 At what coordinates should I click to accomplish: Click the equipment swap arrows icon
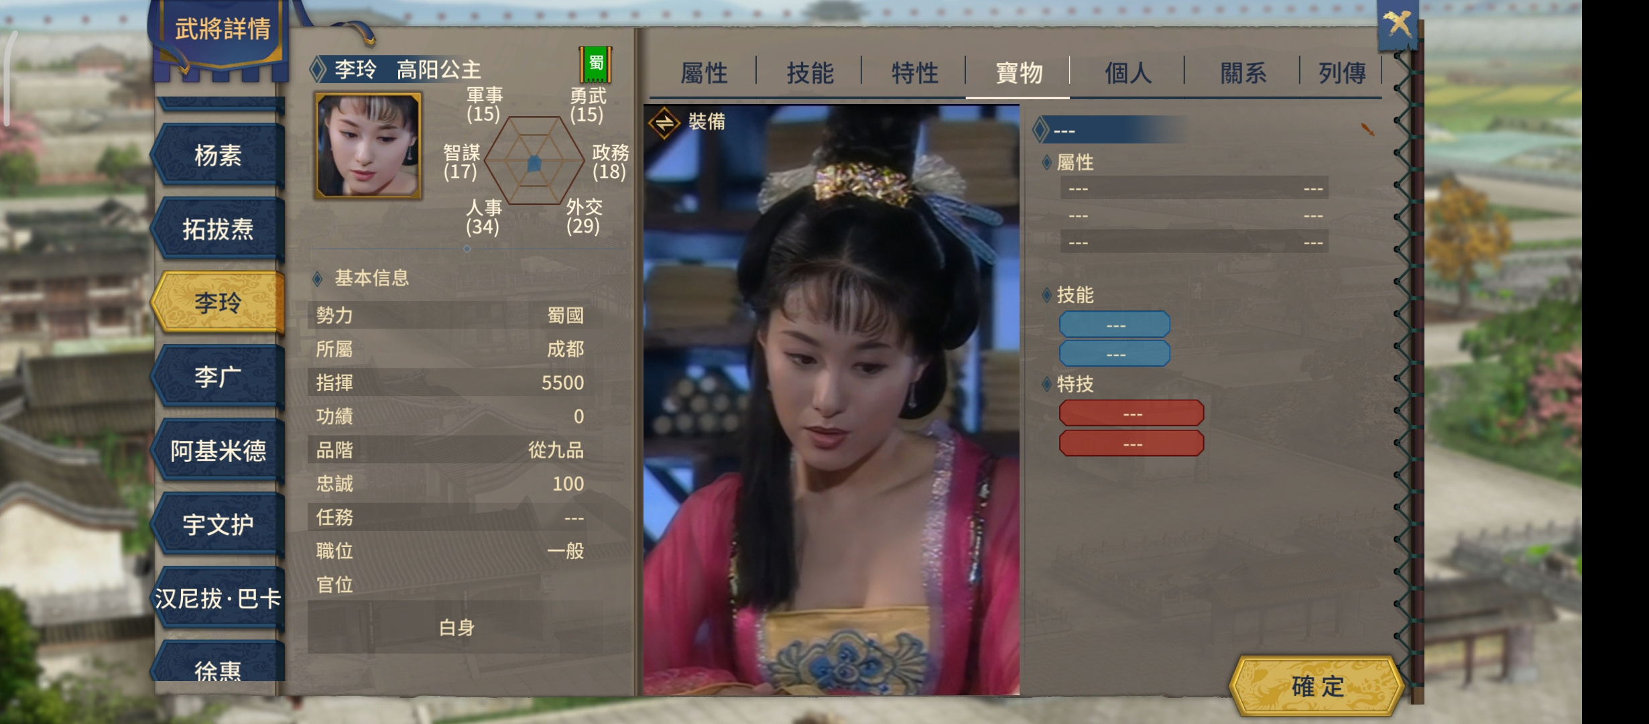coord(664,123)
